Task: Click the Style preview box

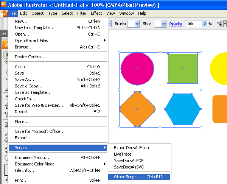Action: click(x=158, y=24)
